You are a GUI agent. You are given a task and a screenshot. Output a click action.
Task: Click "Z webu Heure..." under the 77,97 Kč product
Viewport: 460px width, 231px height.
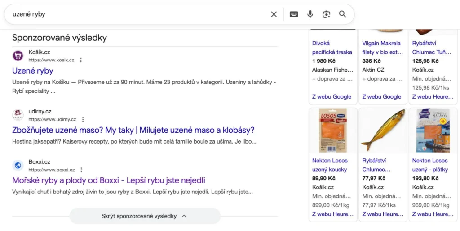pyautogui.click(x=383, y=214)
